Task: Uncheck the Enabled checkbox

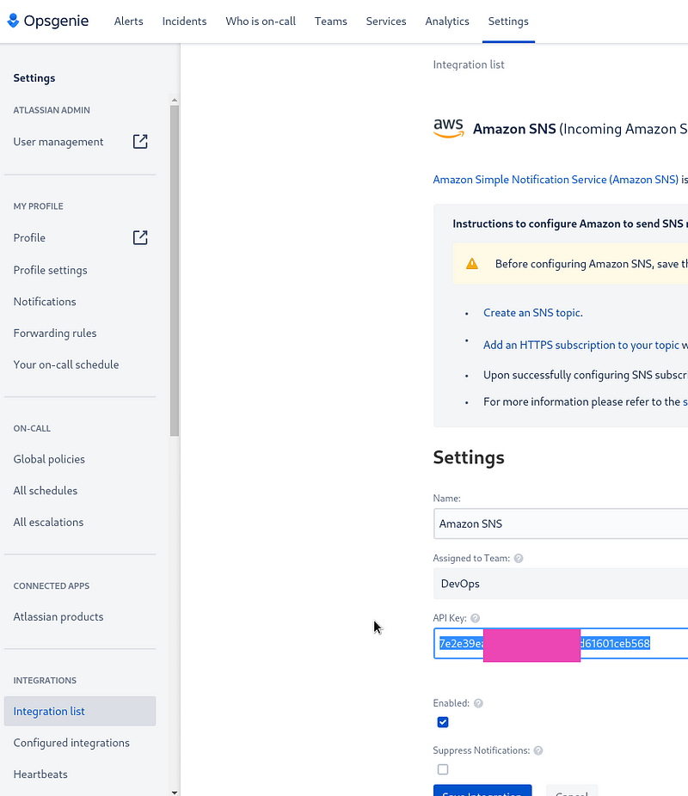Action: 443,722
